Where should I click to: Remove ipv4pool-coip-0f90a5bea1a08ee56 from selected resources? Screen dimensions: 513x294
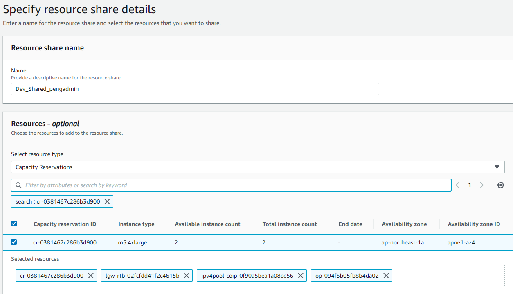click(x=301, y=276)
